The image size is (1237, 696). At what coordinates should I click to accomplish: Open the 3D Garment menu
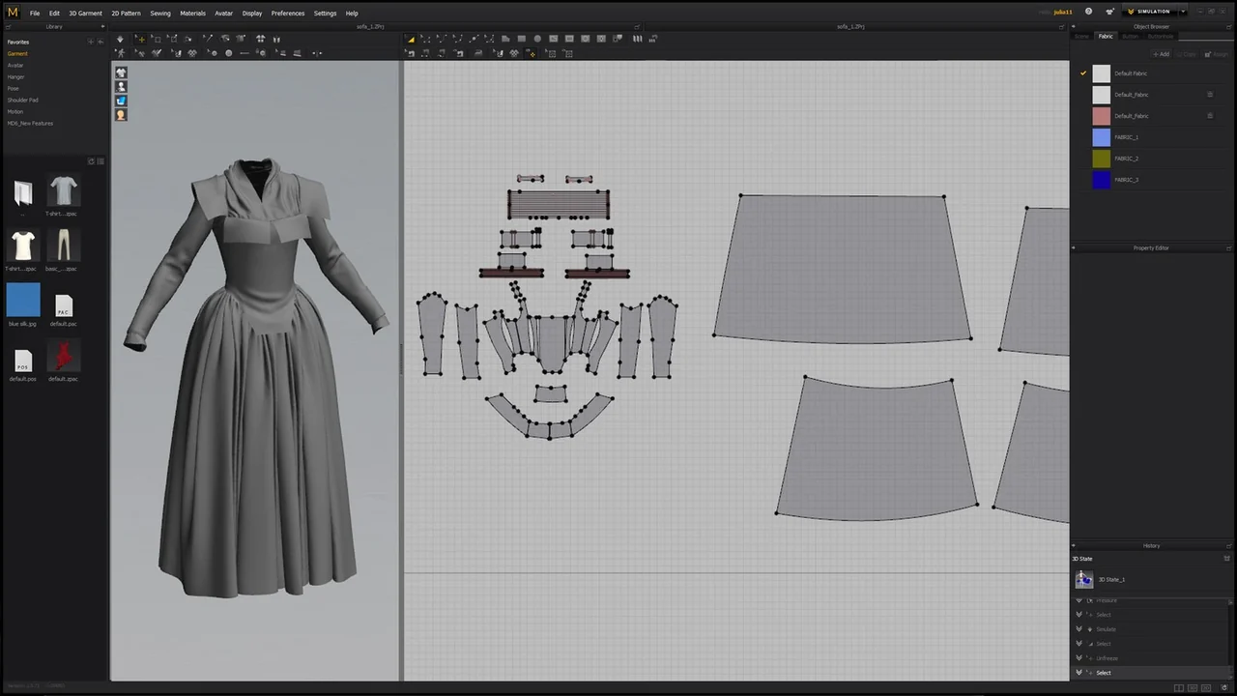(x=85, y=14)
